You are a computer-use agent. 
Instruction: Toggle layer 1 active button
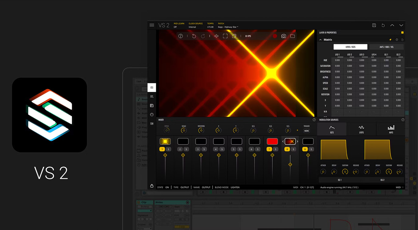pyautogui.click(x=162, y=149)
